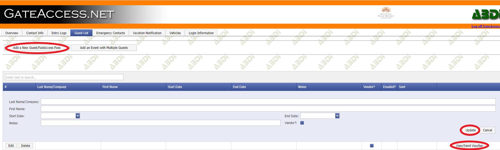This screenshot has height=150, width=500.
Task: Switch to the Overview tab
Action: point(12,33)
